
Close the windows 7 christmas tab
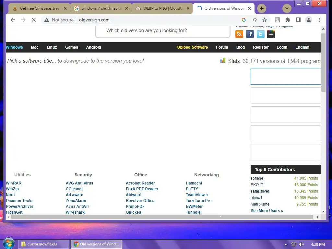[127, 8]
